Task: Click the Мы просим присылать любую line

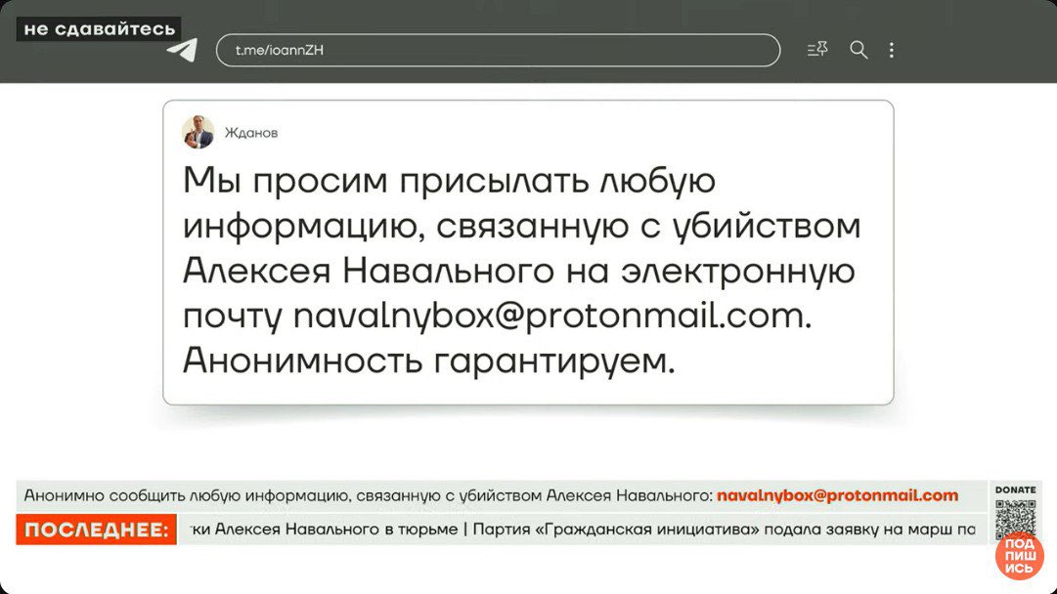Action: coord(449,181)
